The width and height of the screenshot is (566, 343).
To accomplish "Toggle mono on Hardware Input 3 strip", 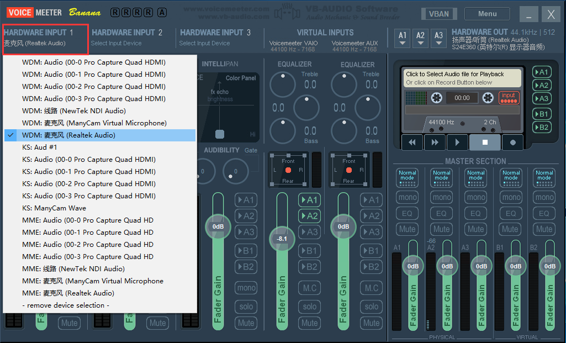I will pyautogui.click(x=246, y=288).
